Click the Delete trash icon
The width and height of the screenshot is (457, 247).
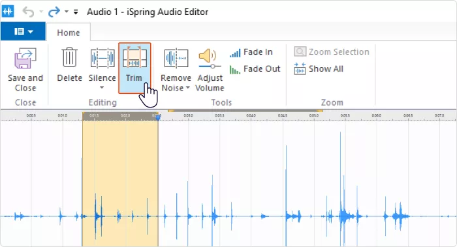[69, 57]
